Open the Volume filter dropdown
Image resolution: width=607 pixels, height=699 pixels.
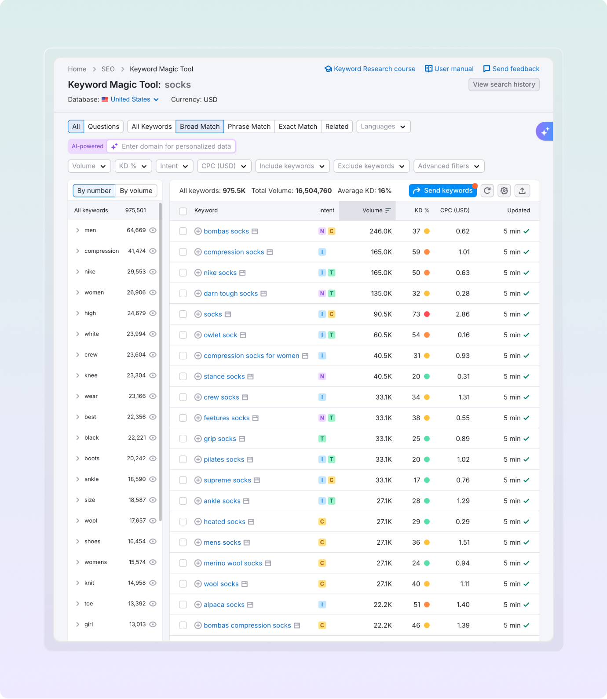click(x=89, y=166)
